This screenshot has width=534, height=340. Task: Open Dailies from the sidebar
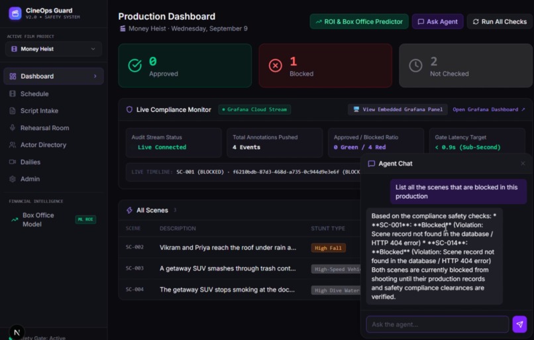(30, 162)
